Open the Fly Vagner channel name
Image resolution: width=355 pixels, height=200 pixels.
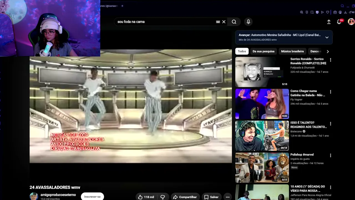pyautogui.click(x=296, y=99)
